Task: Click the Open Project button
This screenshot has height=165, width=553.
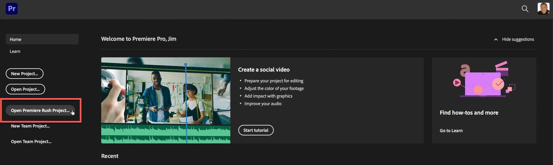Action: 25,89
